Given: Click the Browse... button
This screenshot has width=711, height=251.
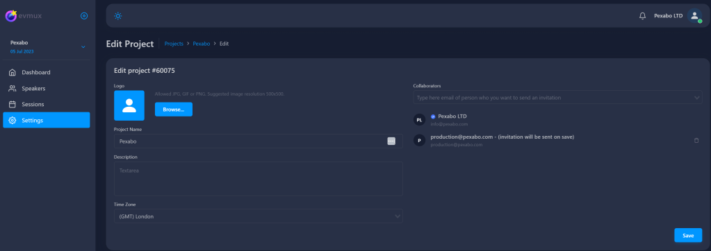Looking at the screenshot, I should click(x=174, y=110).
